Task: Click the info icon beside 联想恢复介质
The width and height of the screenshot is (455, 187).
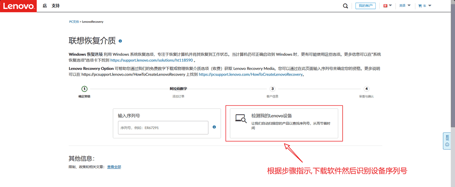Action: (x=120, y=41)
